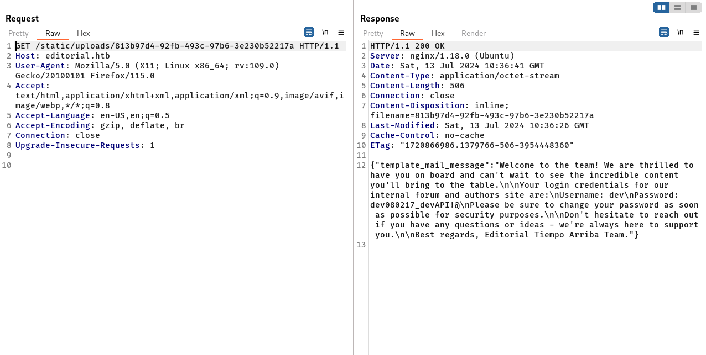The width and height of the screenshot is (706, 355).
Task: Open the Request Pretty tab
Action: pos(18,33)
